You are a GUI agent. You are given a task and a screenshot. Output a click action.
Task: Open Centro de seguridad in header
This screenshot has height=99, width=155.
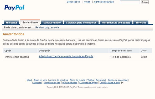click(x=104, y=2)
